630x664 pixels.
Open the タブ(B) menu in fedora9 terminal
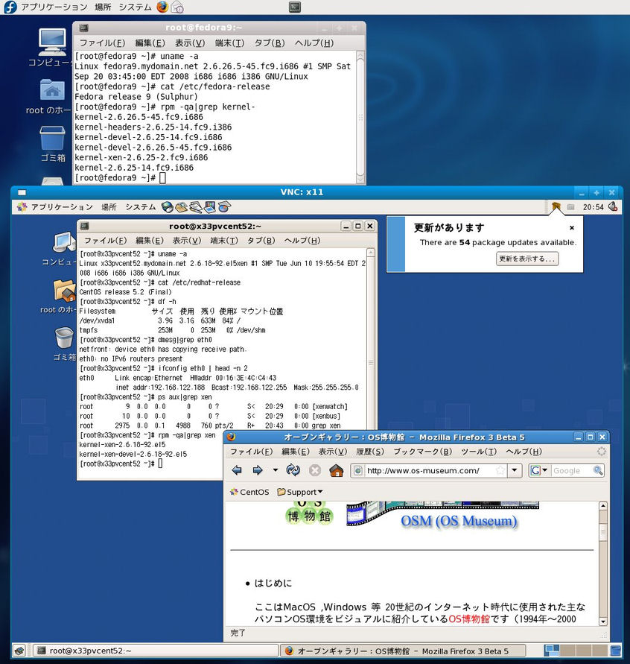[270, 42]
